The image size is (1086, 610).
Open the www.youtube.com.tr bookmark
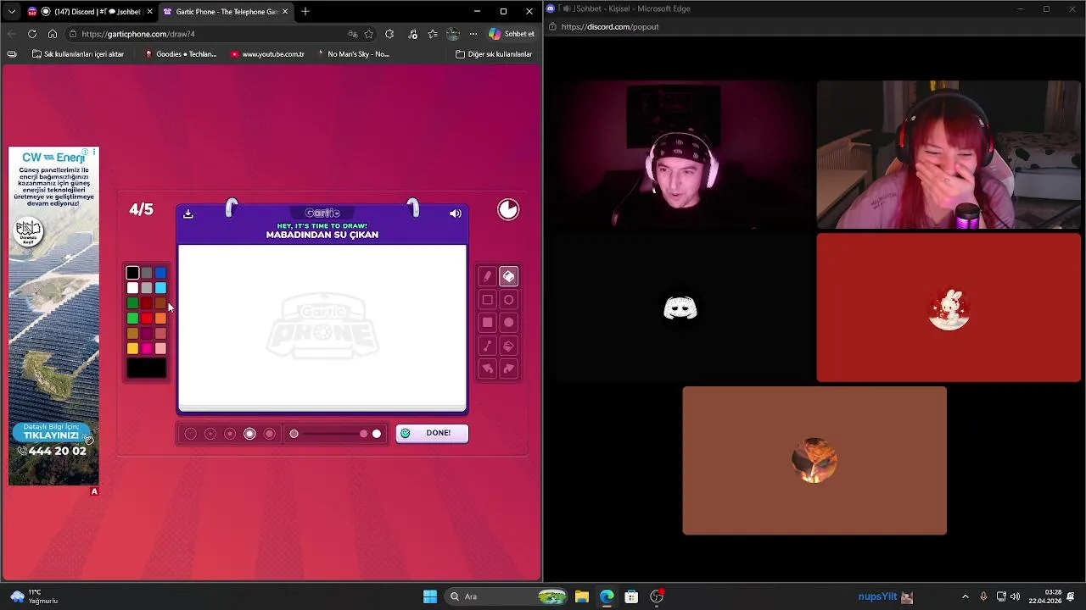pos(267,54)
